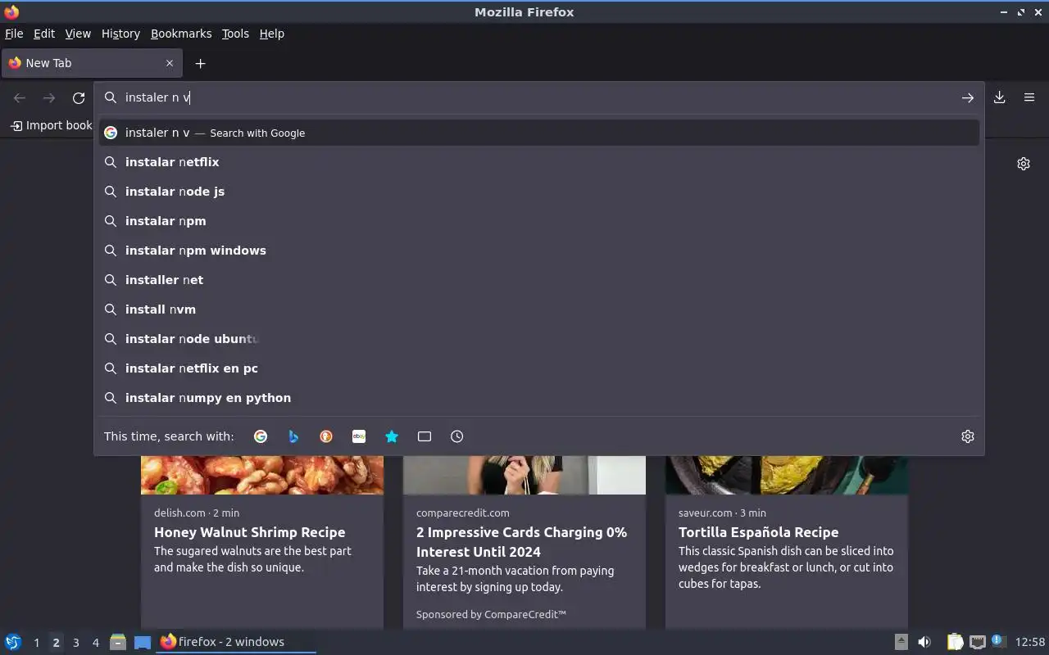Click the notification update tray icon

[x=997, y=641]
